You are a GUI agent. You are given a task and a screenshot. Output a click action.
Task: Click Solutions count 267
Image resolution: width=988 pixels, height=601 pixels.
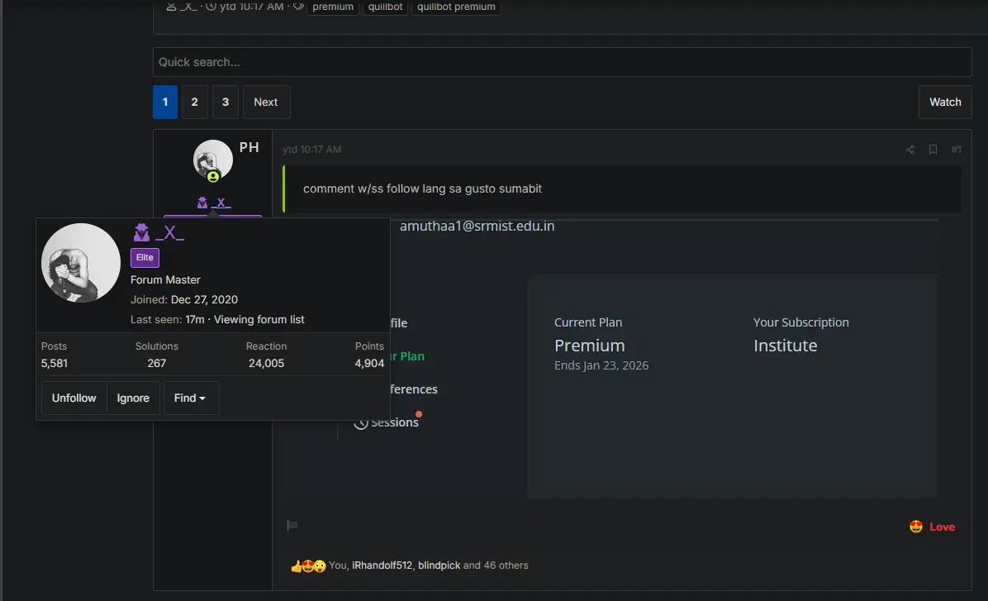click(157, 363)
